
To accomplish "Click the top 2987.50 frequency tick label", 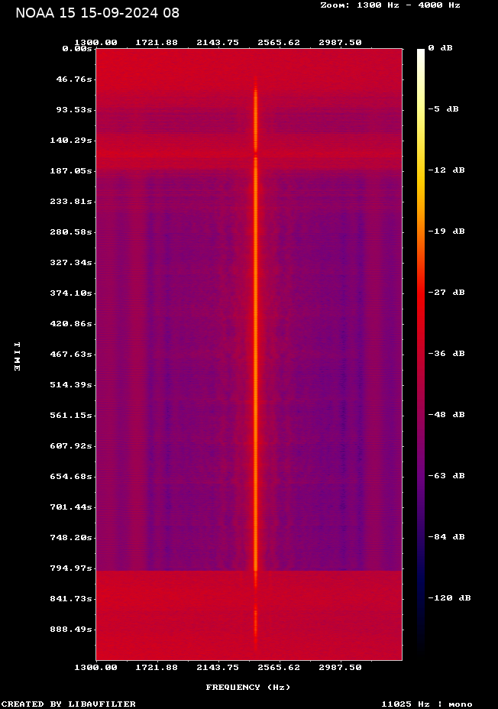I will pos(340,42).
